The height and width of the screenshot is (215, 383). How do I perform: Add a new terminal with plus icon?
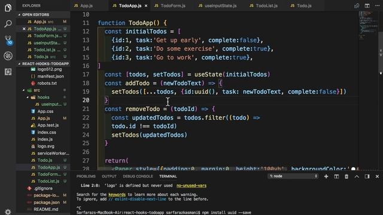(x=326, y=176)
